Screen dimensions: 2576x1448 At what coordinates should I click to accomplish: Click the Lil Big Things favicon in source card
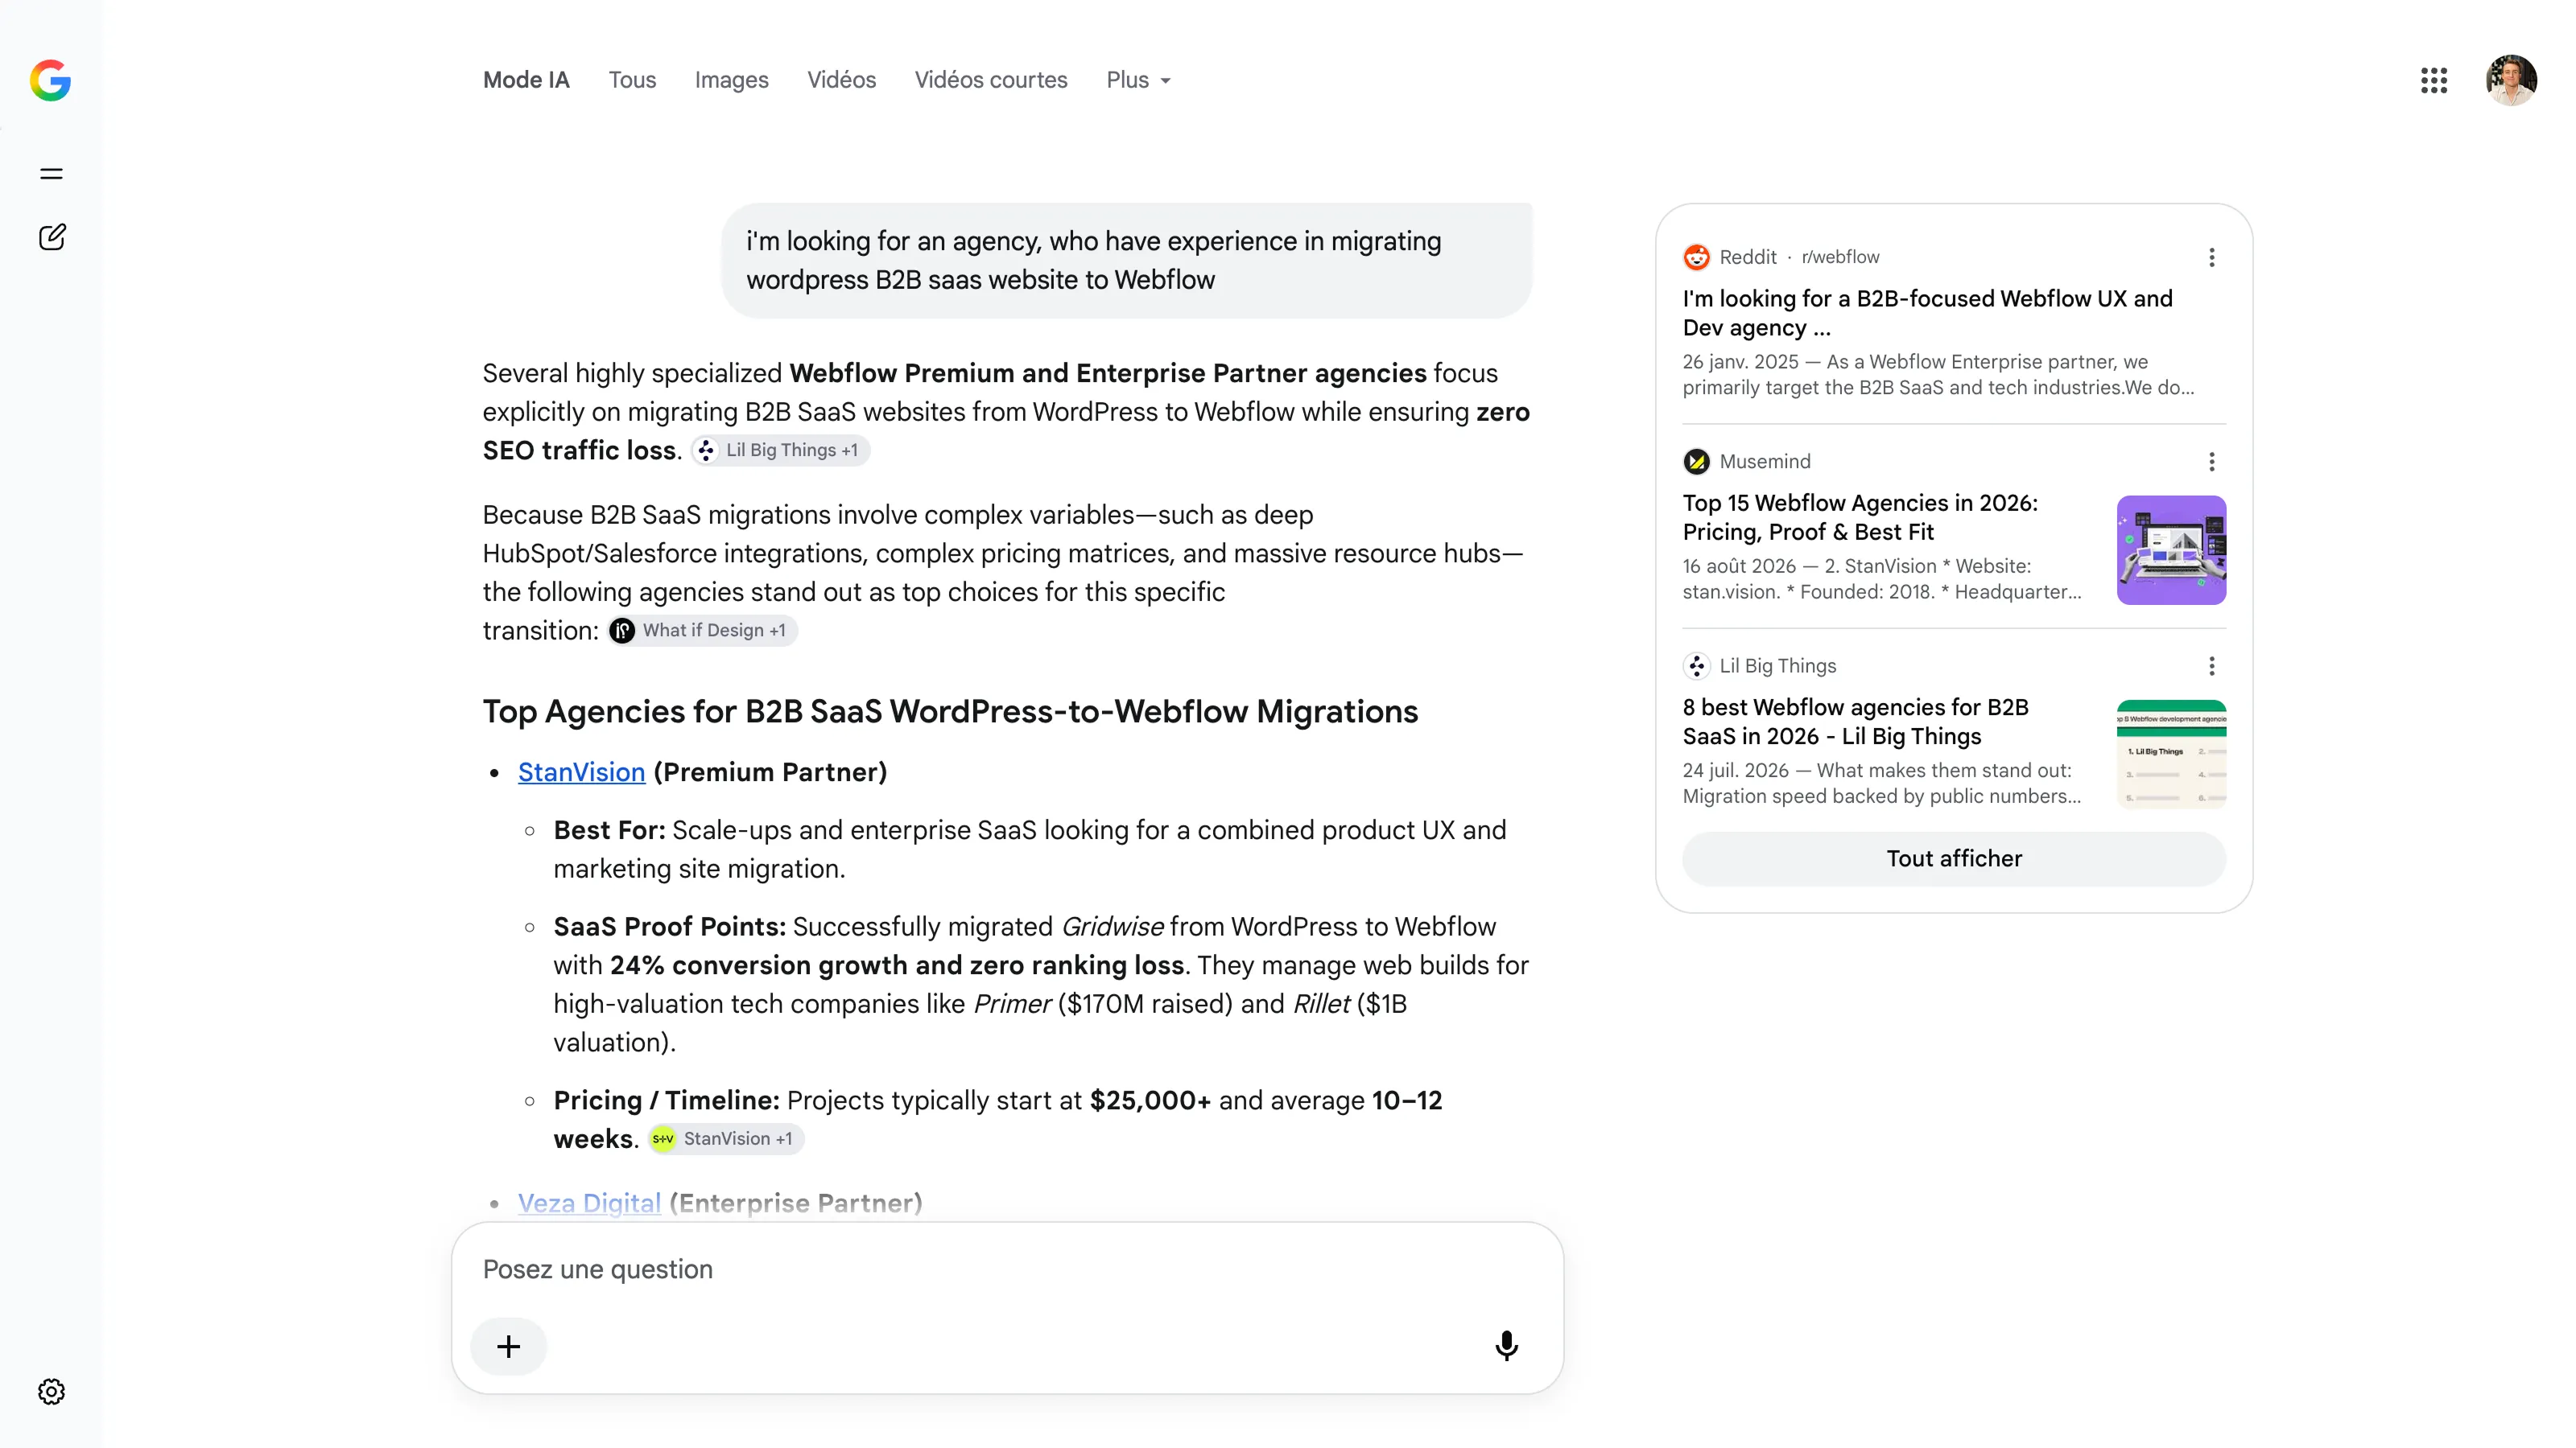[x=1696, y=665]
